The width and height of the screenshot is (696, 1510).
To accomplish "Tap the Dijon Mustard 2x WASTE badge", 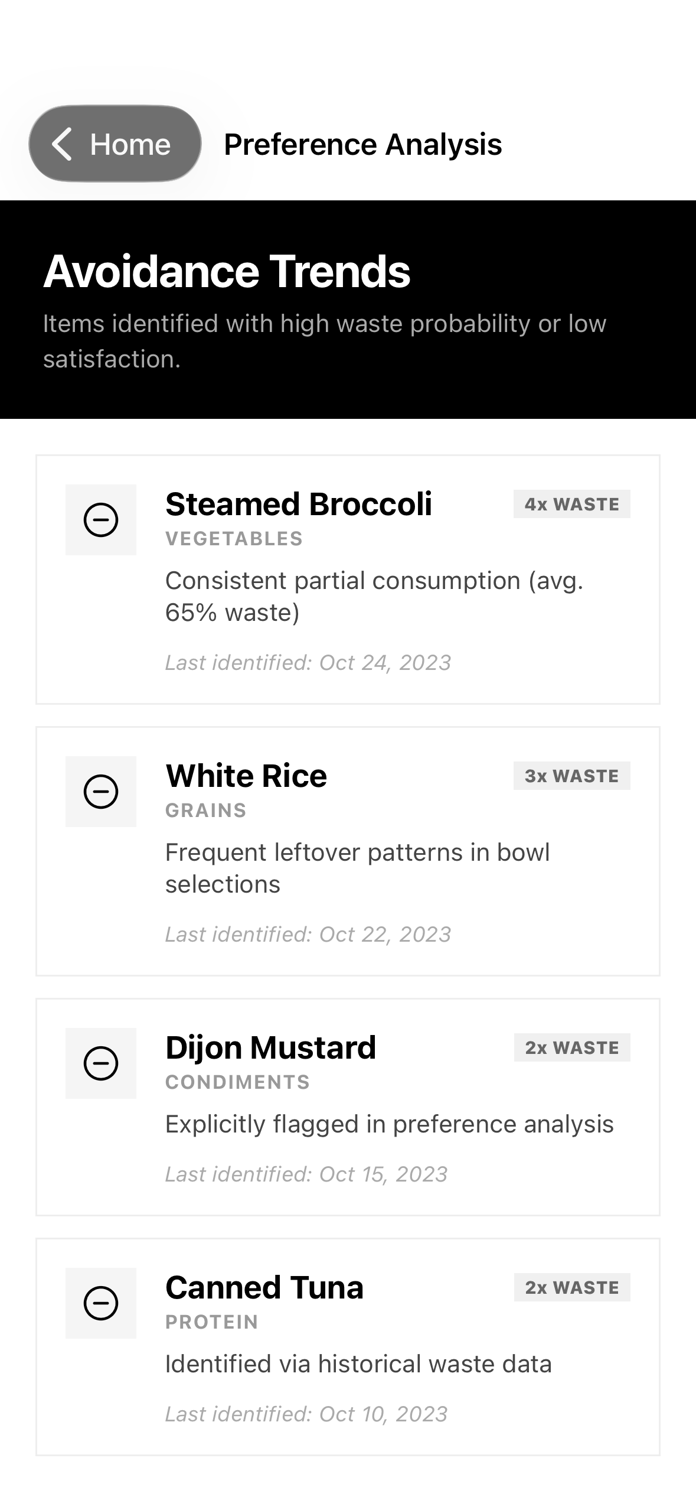I will [571, 1047].
